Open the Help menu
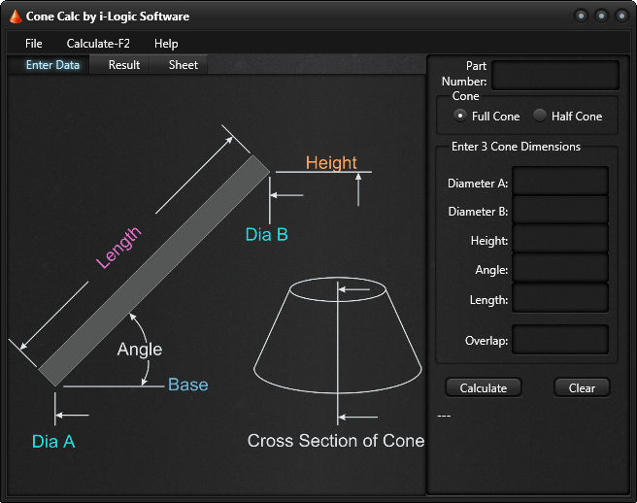Screen dimensions: 637x503 pos(166,44)
